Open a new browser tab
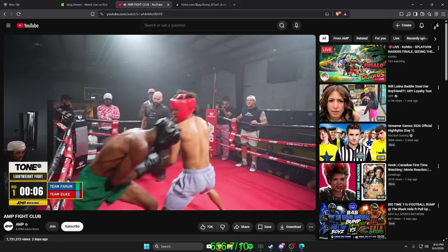The width and height of the screenshot is (448, 252). pyautogui.click(x=234, y=5)
